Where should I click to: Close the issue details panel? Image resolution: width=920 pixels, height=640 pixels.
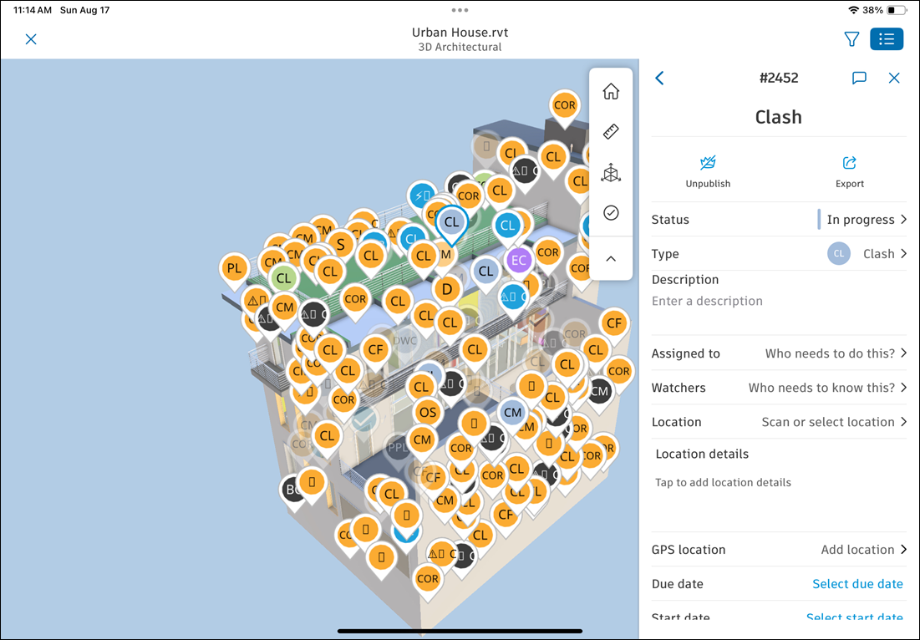pyautogui.click(x=894, y=78)
